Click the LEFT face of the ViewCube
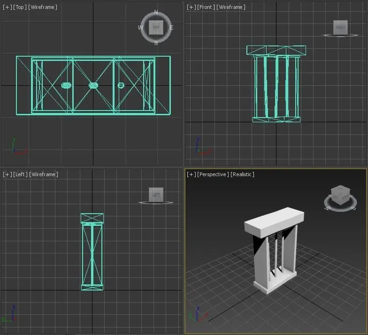 pos(156,194)
